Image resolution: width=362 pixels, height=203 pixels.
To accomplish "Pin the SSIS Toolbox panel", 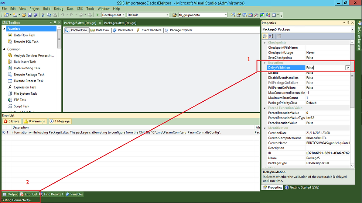I will tap(55, 22).
